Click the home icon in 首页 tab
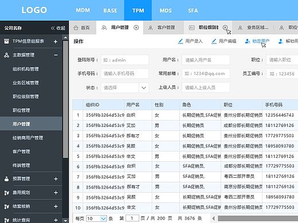 click(76, 28)
